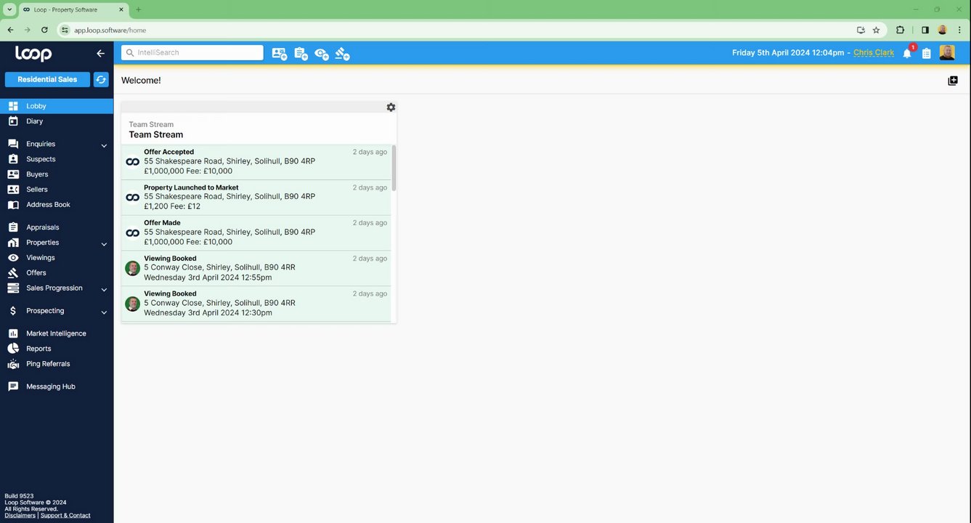The width and height of the screenshot is (971, 523).
Task: Click the user avatar in header
Action: (947, 52)
